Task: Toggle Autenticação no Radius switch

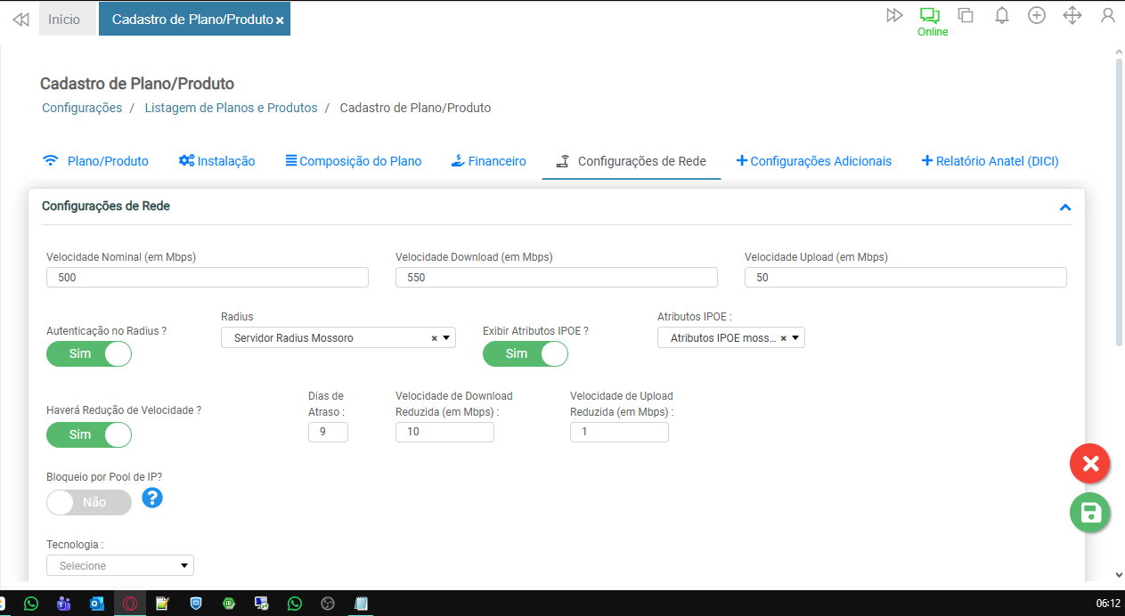Action: pyautogui.click(x=89, y=353)
